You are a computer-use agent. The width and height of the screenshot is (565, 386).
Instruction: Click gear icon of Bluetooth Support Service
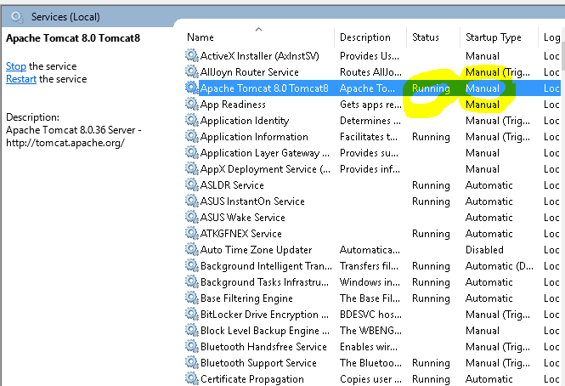coord(192,362)
